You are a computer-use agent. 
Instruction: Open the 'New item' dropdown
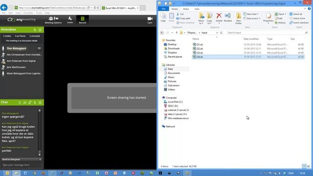coord(251,14)
